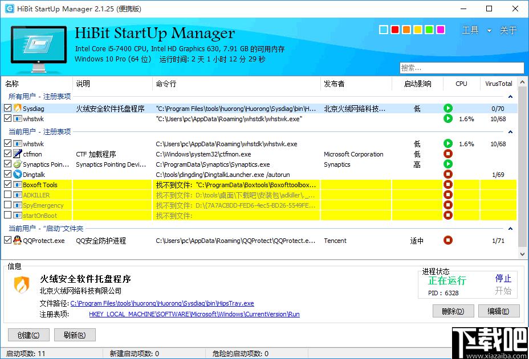The height and width of the screenshot is (359, 529).
Task: Check the startOnBoot entry checkbox
Action: pyautogui.click(x=7, y=215)
